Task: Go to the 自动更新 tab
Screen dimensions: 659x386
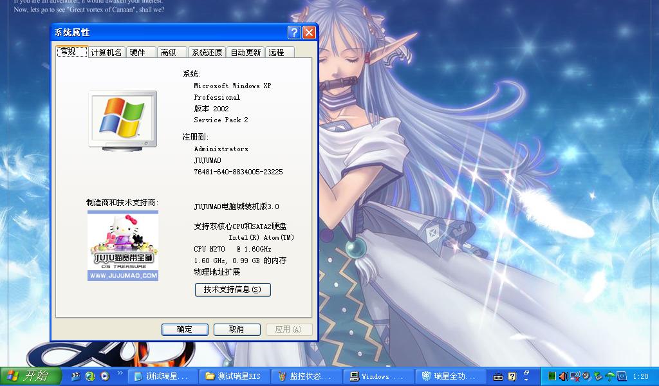Action: (245, 53)
